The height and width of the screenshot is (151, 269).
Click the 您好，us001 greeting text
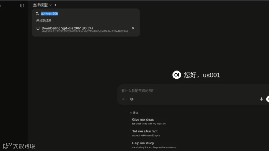202,75
